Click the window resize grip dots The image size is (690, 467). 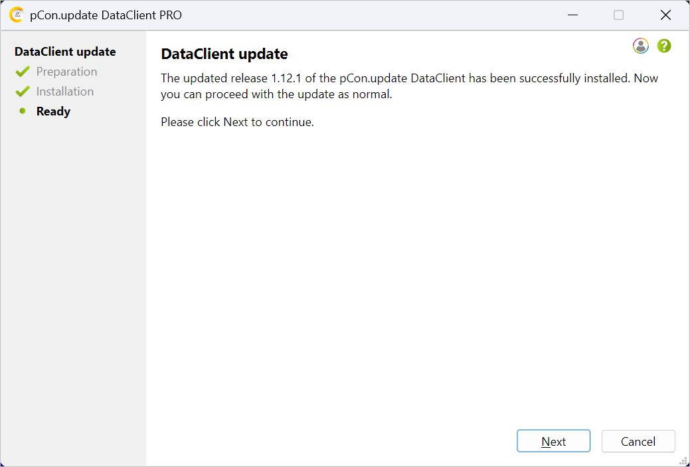pyautogui.click(x=684, y=461)
